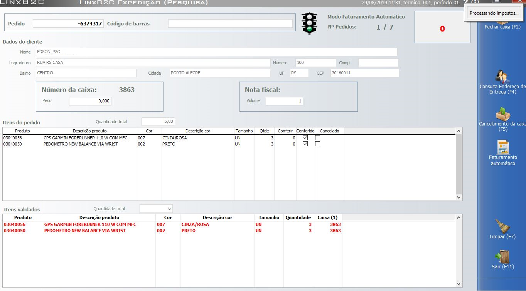526x291 pixels.
Task: Toggle Conferido checkbox for GPS Garmin row
Action: pos(305,137)
